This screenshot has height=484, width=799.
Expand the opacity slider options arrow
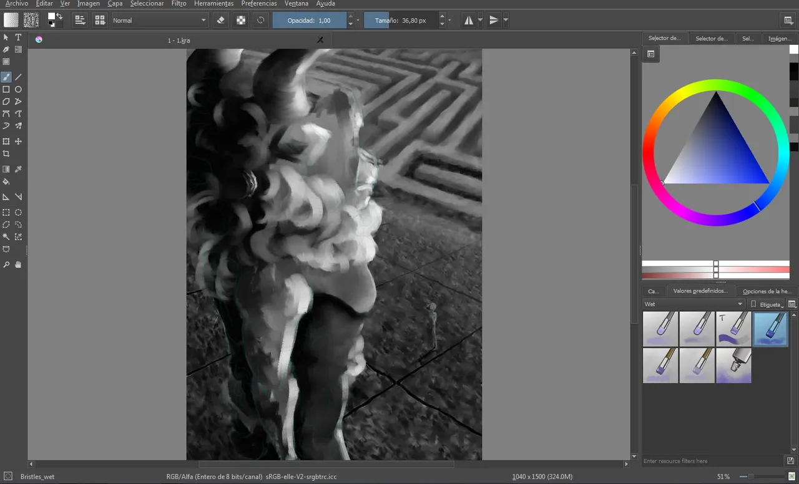tap(358, 20)
